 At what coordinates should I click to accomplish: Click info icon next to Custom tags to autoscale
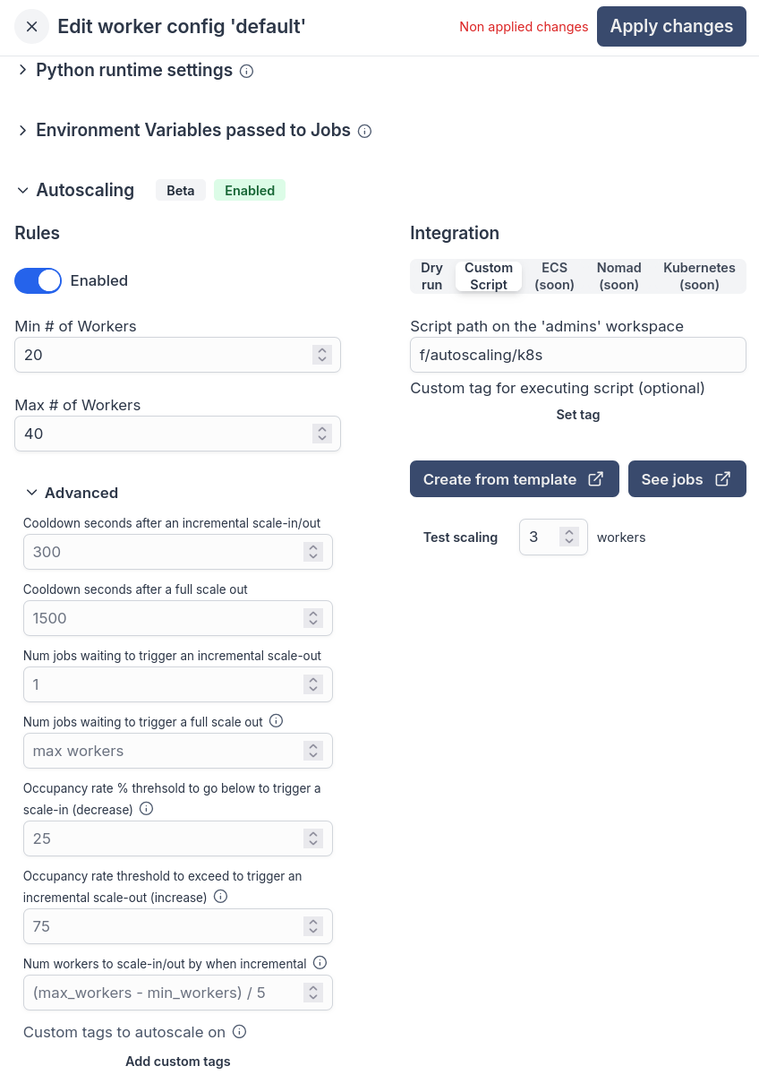tap(239, 1032)
